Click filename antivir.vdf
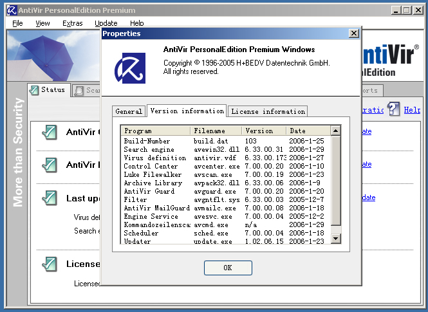 coord(215,158)
